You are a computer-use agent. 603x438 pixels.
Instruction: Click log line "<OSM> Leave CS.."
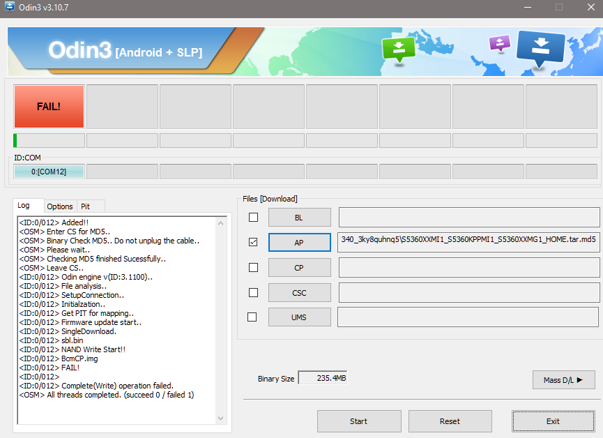point(52,268)
